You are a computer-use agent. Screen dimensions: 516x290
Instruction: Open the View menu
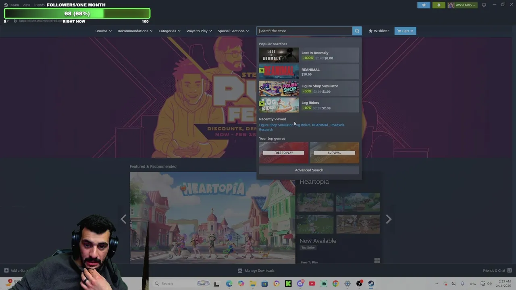[x=26, y=5]
